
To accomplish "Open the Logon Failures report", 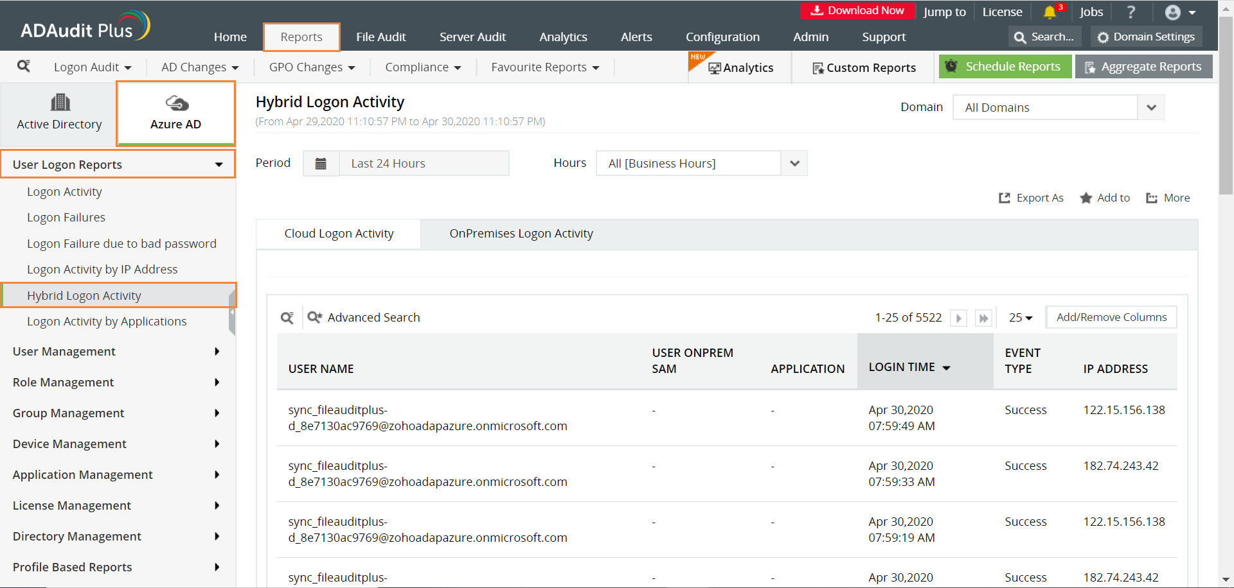I will click(x=66, y=218).
